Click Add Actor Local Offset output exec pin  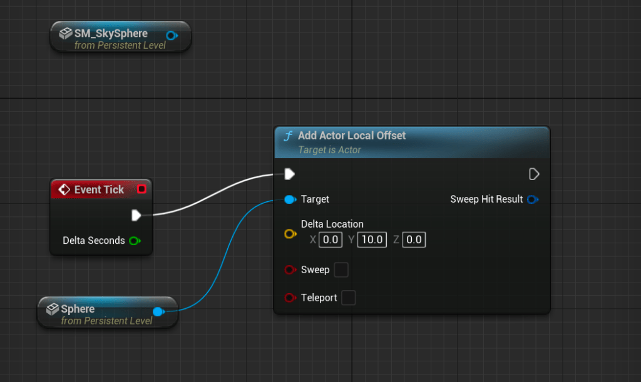click(534, 174)
